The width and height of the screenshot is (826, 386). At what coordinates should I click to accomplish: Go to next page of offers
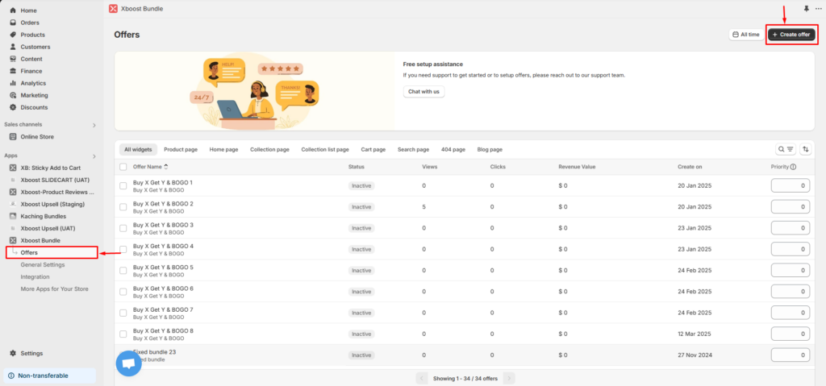click(x=509, y=378)
